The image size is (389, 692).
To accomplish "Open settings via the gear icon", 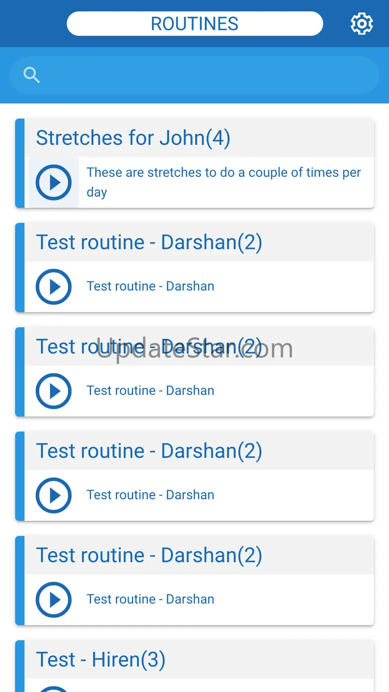I will tap(362, 24).
